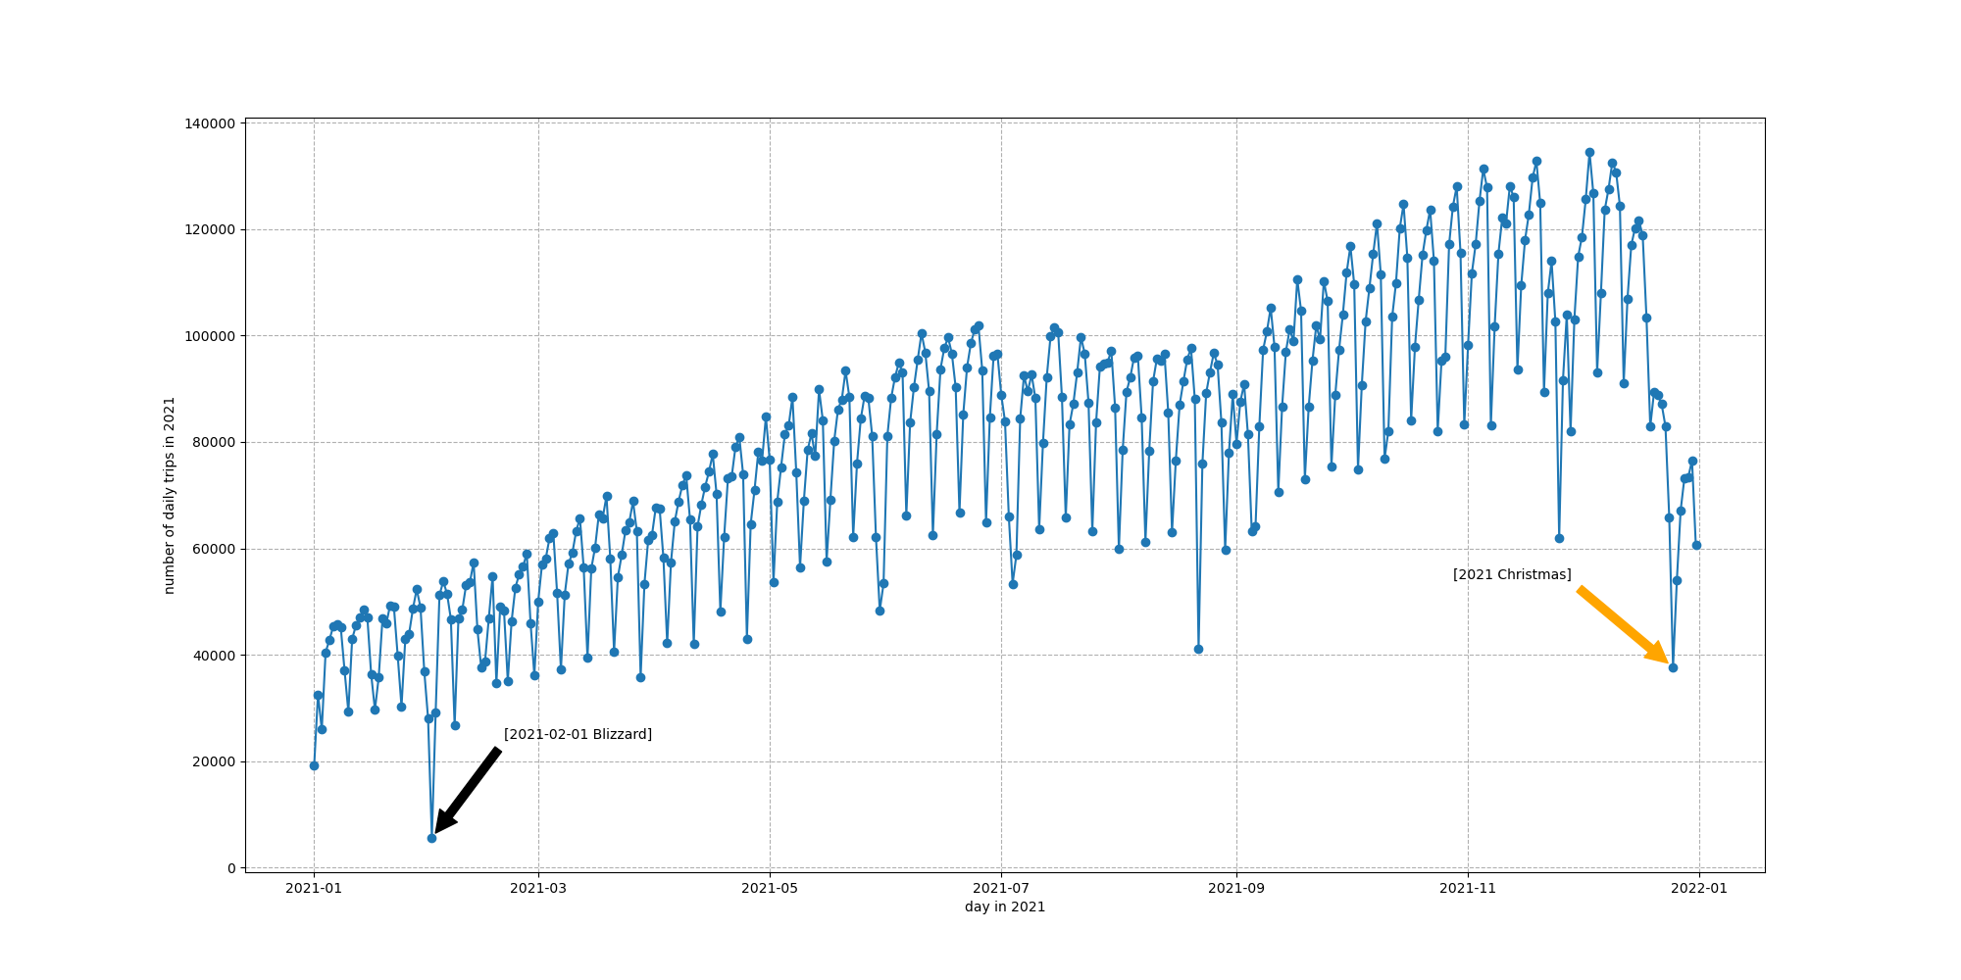Image resolution: width=1961 pixels, height=980 pixels.
Task: Select the Christmas data point near 38000 trips
Action: coord(1673,667)
